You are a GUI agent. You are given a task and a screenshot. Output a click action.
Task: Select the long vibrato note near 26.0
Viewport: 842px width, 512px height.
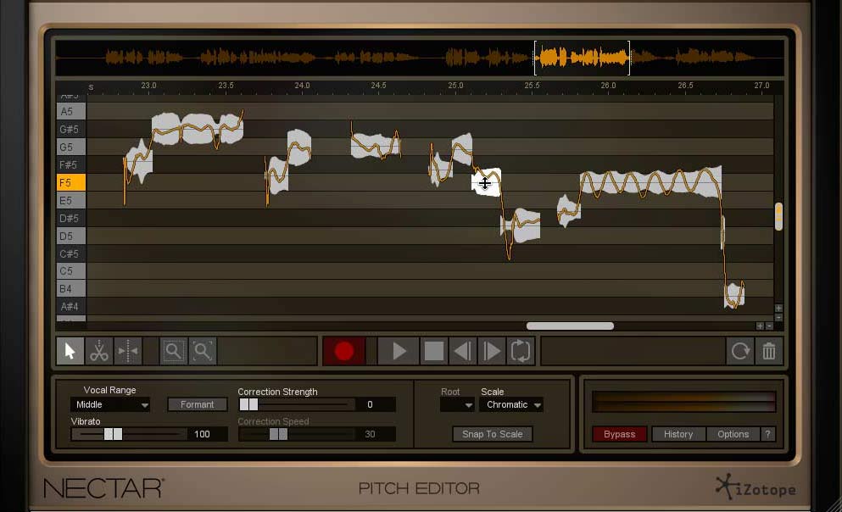(650, 182)
